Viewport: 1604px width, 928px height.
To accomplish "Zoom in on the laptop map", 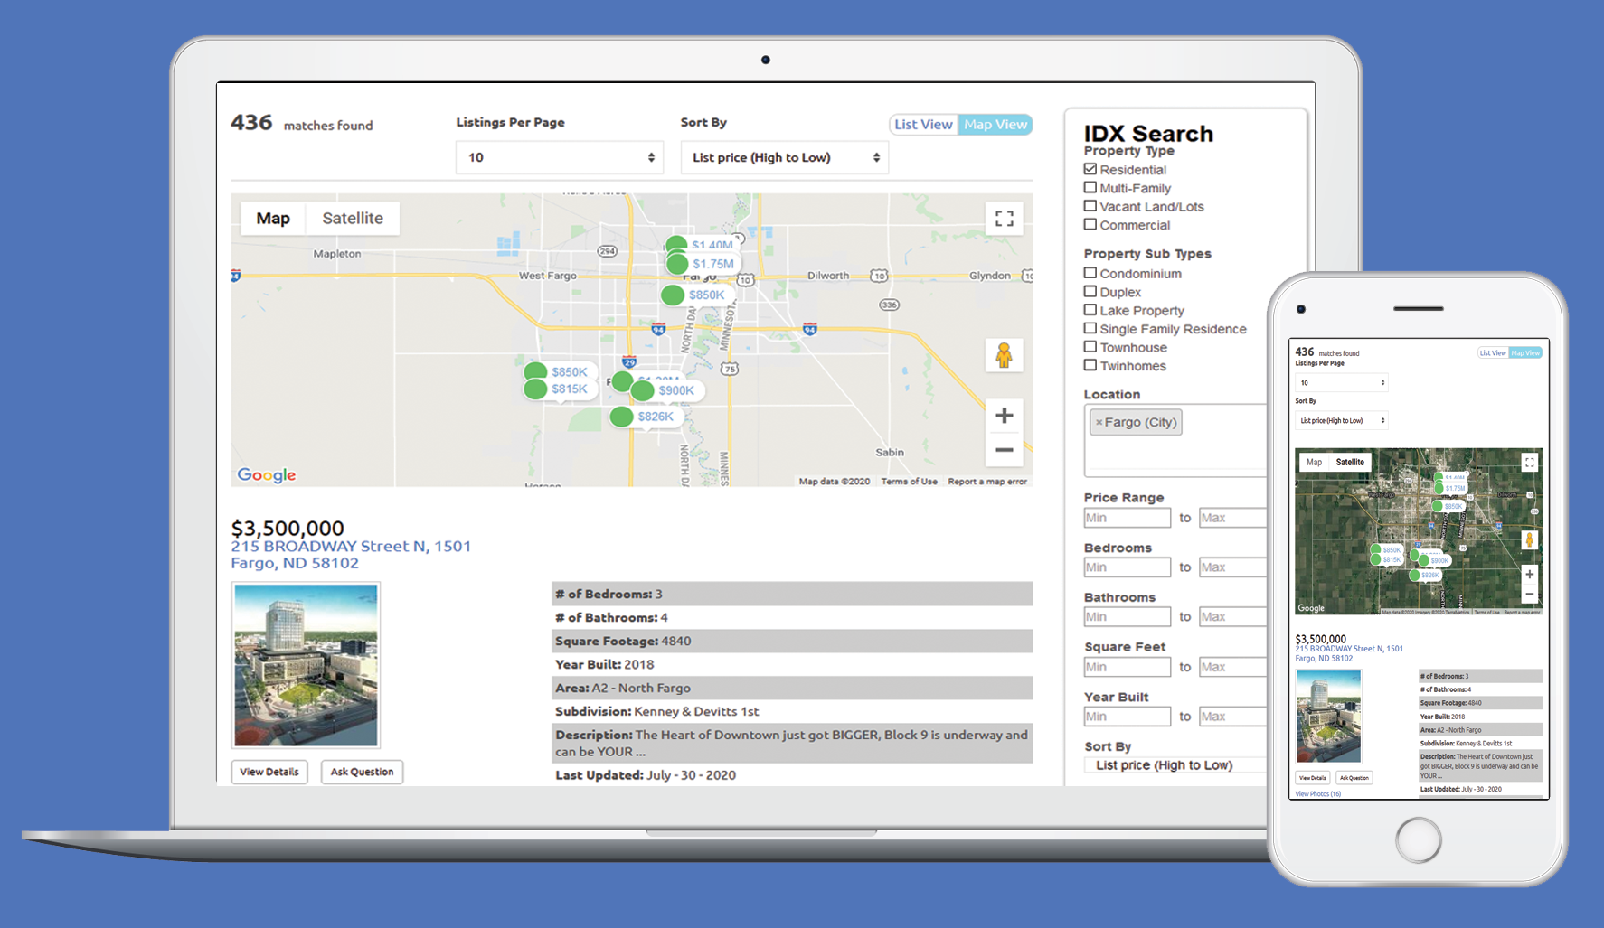I will 1004,416.
